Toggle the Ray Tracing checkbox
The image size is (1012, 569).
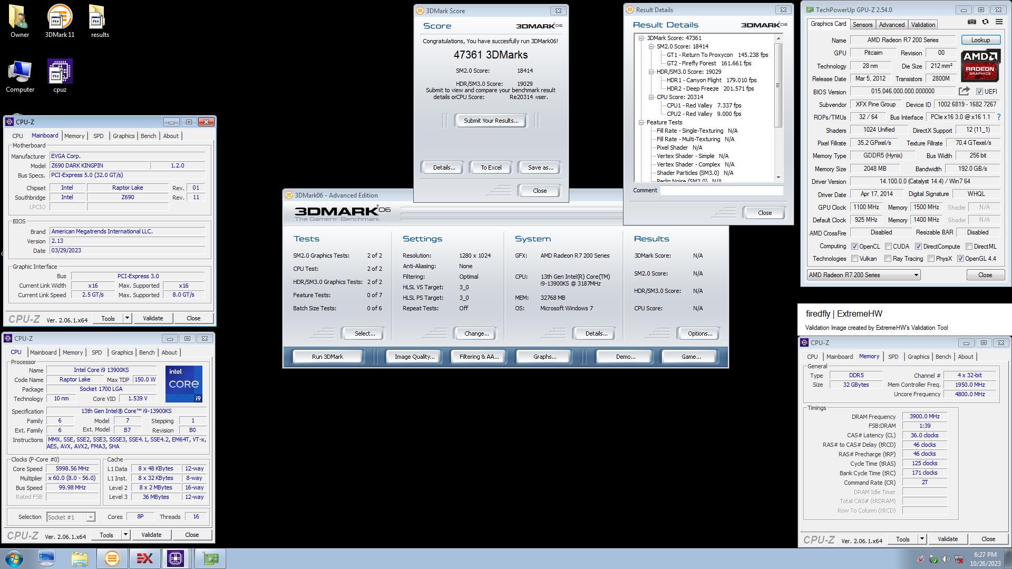(x=888, y=259)
